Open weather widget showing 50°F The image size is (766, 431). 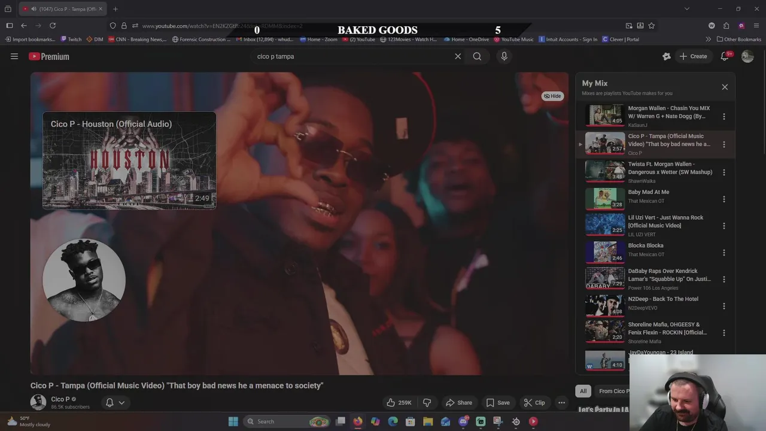click(x=28, y=421)
